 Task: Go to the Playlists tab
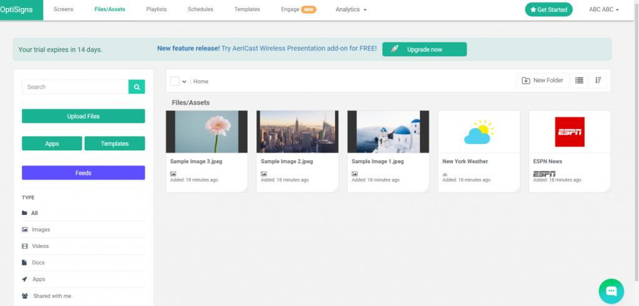coord(156,9)
